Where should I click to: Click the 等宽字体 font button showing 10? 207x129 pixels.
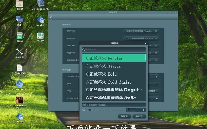154,53
